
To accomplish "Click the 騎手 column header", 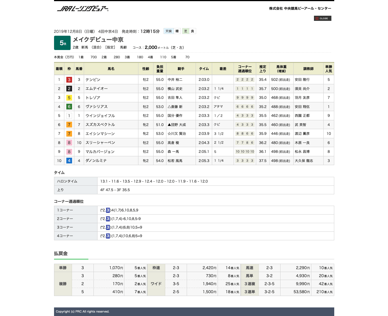I will 181,69.
